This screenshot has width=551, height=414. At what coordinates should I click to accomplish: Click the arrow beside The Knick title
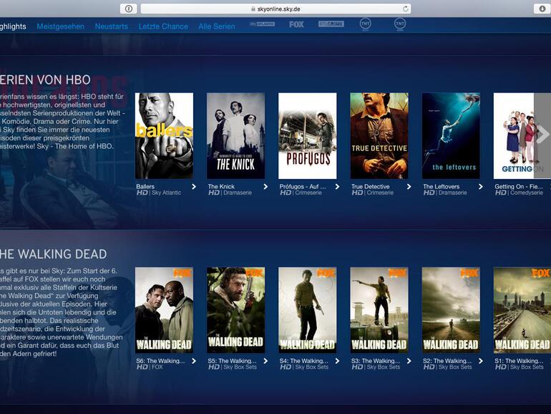pos(265,187)
